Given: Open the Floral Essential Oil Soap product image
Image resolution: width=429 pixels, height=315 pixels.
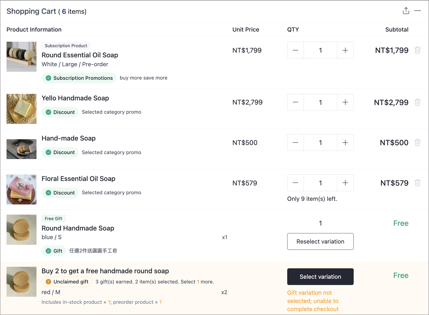Looking at the screenshot, I should (21, 189).
